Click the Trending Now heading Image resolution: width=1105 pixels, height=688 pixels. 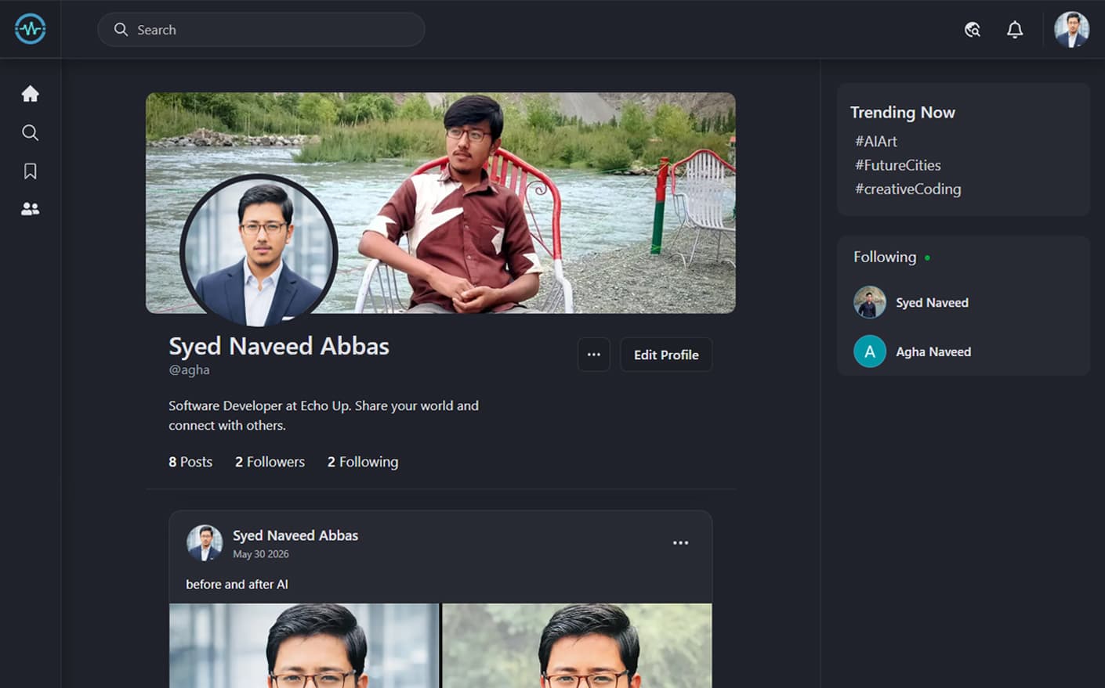point(903,113)
